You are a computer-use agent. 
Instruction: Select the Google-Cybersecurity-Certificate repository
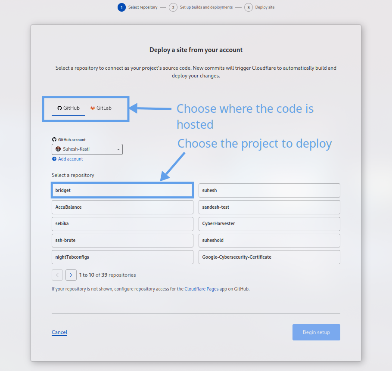point(269,257)
